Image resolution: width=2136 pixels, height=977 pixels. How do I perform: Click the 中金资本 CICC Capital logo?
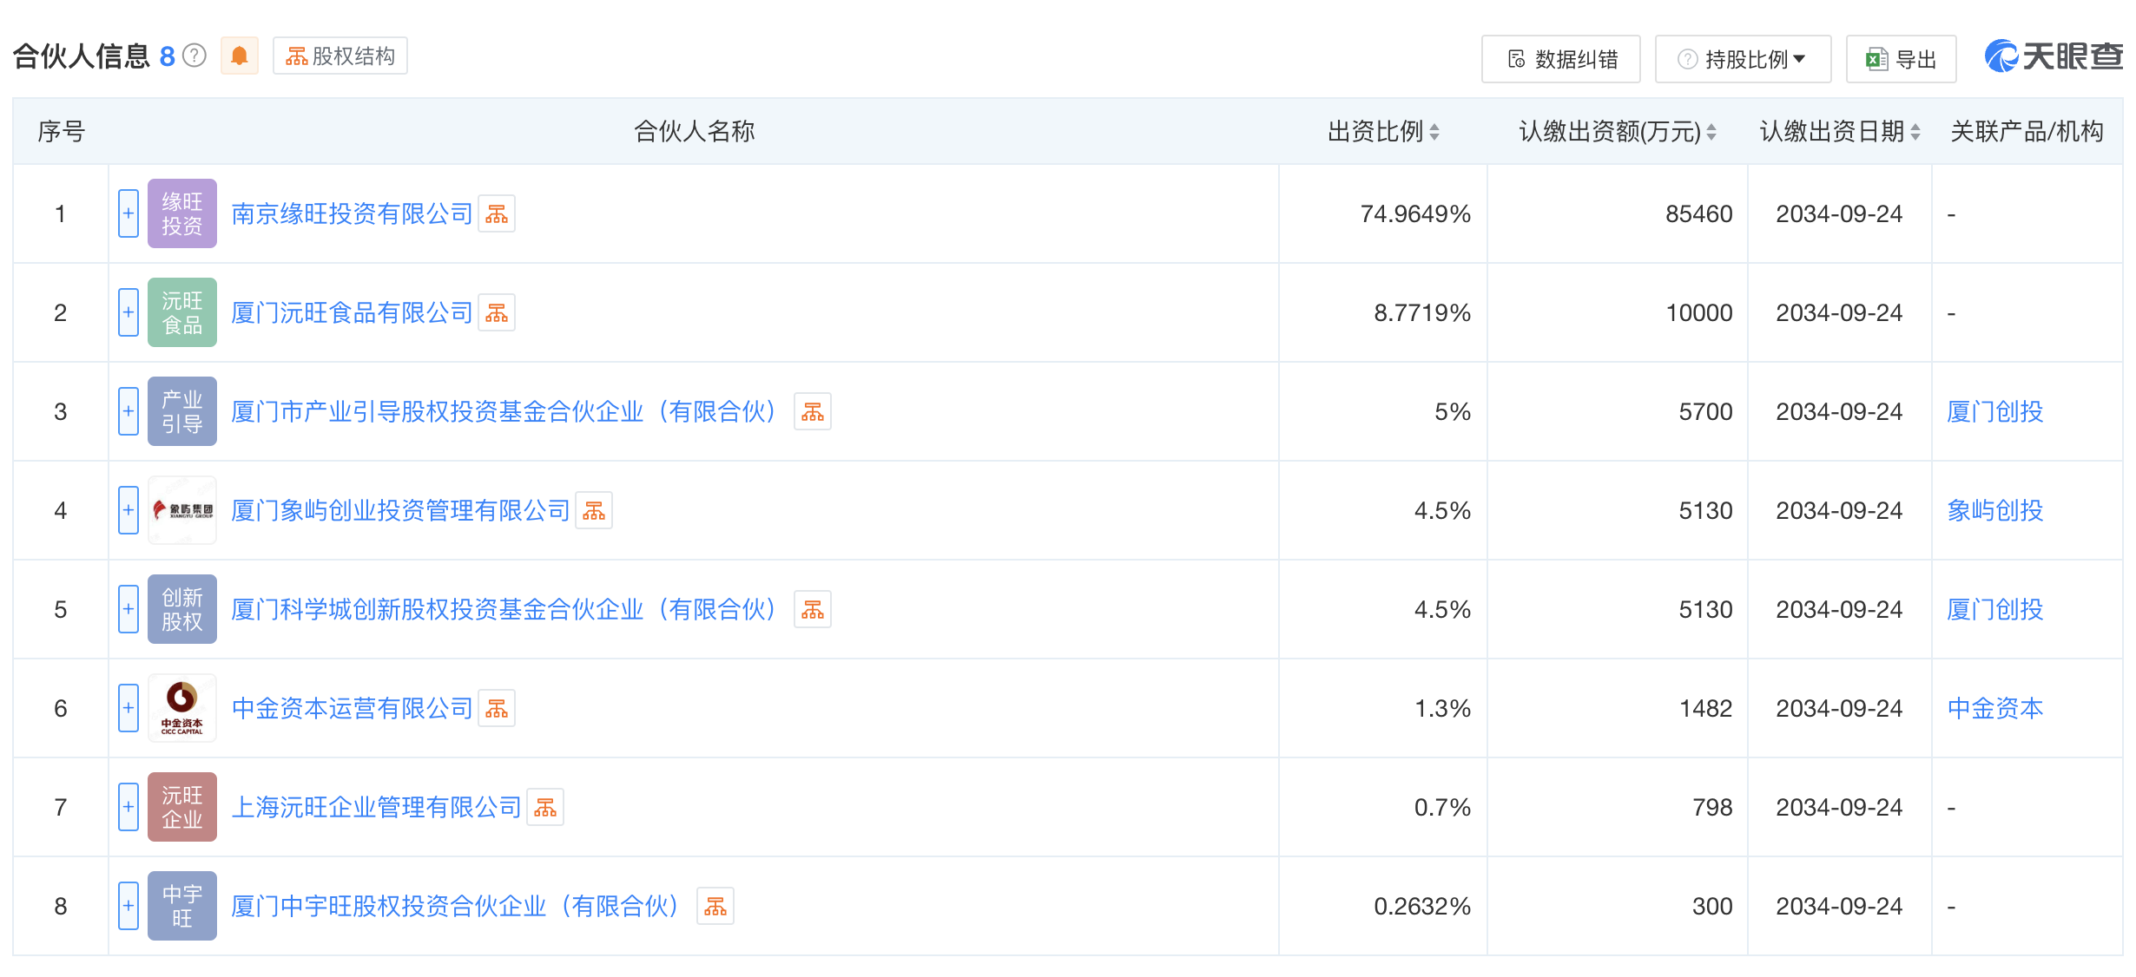point(182,708)
